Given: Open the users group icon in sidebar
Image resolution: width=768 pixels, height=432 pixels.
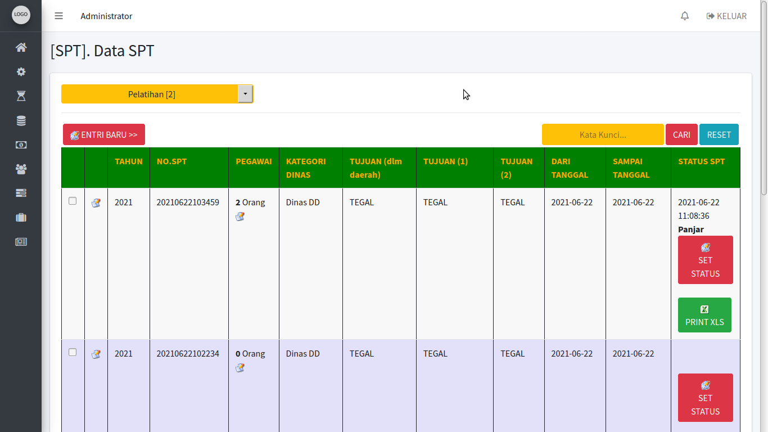Looking at the screenshot, I should pyautogui.click(x=21, y=169).
